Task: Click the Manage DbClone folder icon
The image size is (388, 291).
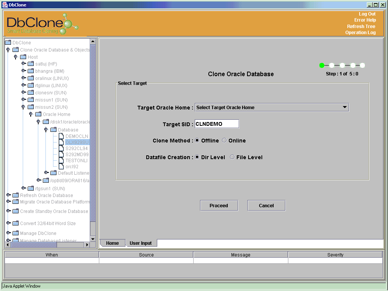Action: [16, 233]
